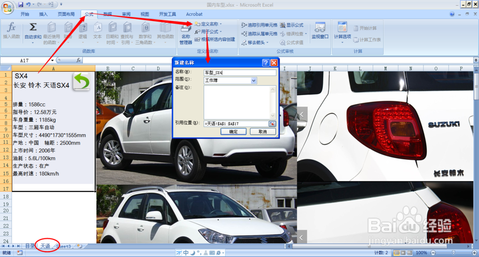Click the Office button logo
479x257 pixels.
(7, 8)
